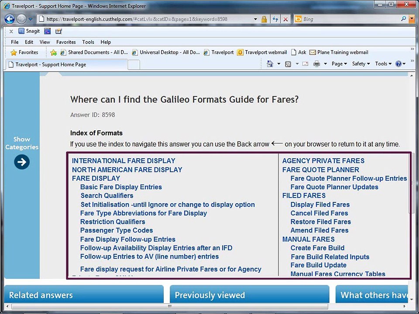
Task: Stop loading with the red X icon
Action: pos(285,19)
